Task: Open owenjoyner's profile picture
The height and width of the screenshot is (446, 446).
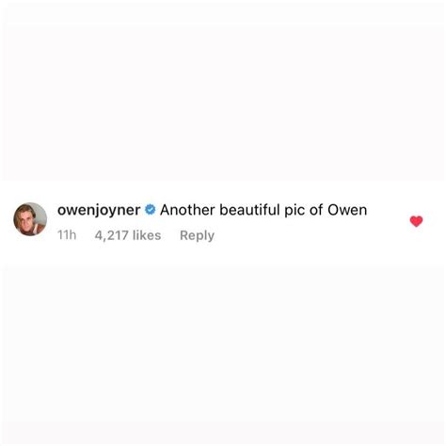Action: tap(30, 219)
